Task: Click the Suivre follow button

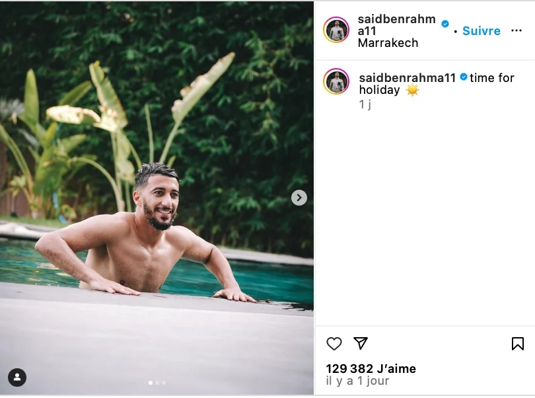Action: (x=481, y=31)
